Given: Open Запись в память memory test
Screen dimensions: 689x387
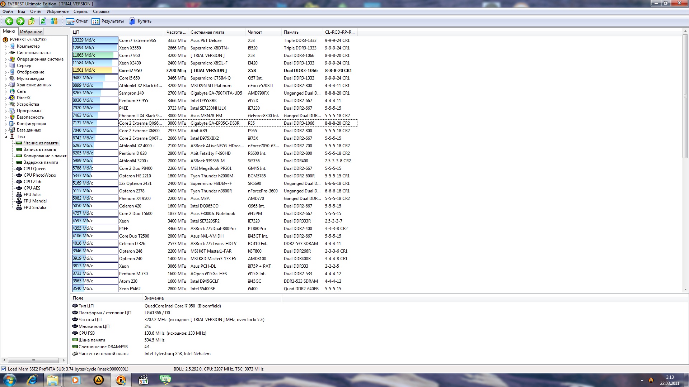Looking at the screenshot, I should coord(39,149).
